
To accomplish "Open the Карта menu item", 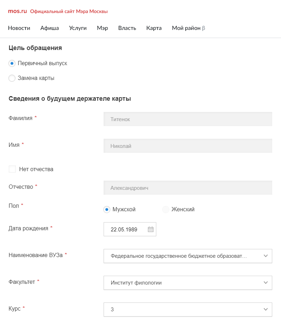I will click(154, 28).
